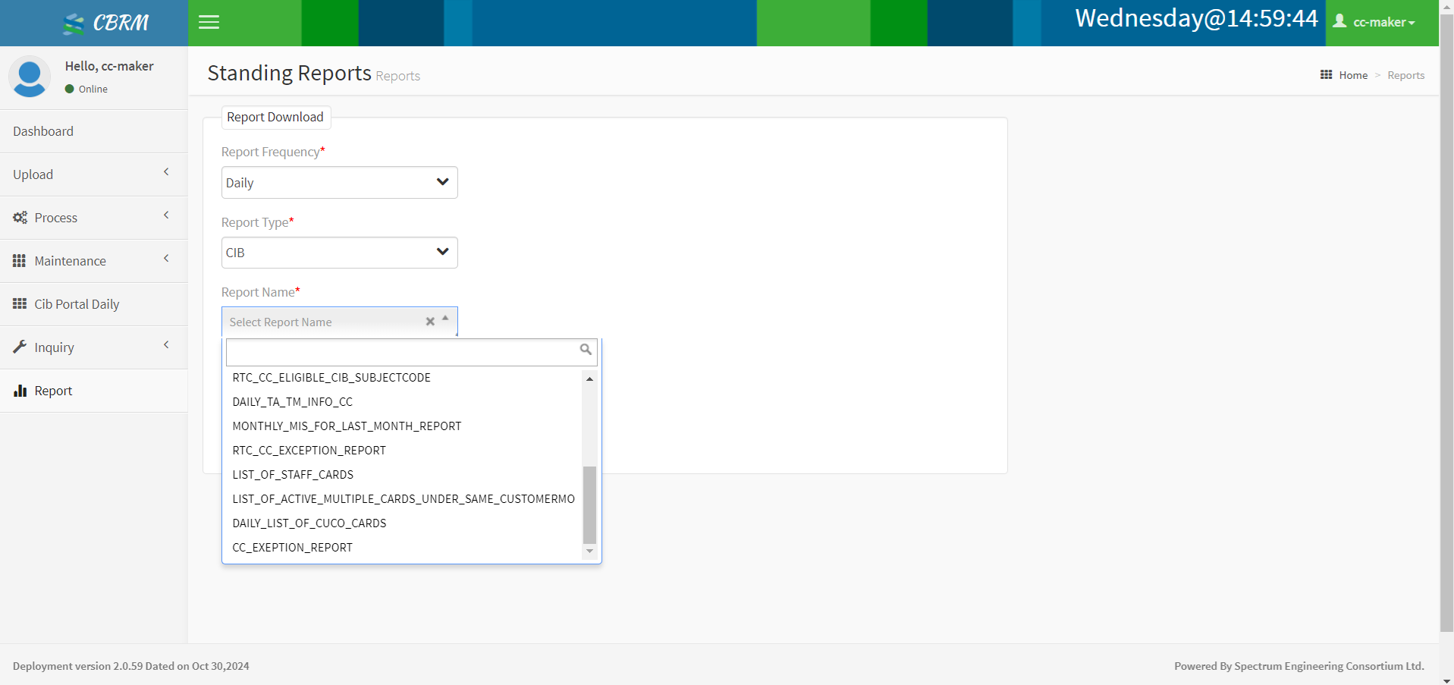The width and height of the screenshot is (1454, 685).
Task: Click the Wednesday clock display
Action: coord(1196,18)
